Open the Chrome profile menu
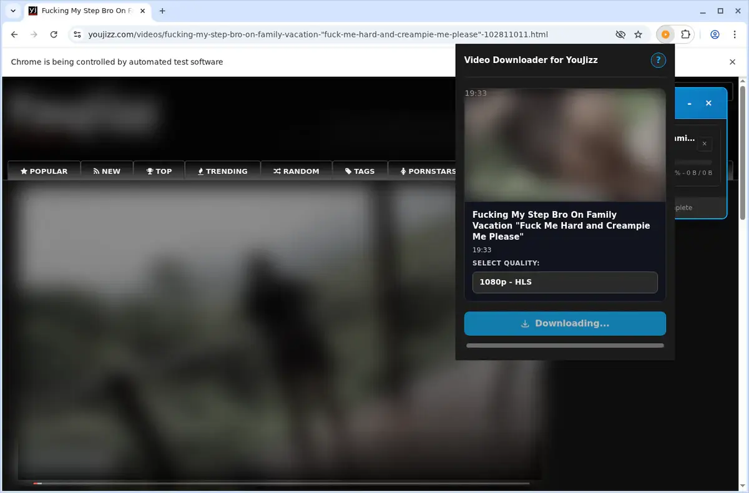The height and width of the screenshot is (493, 749). (x=715, y=35)
